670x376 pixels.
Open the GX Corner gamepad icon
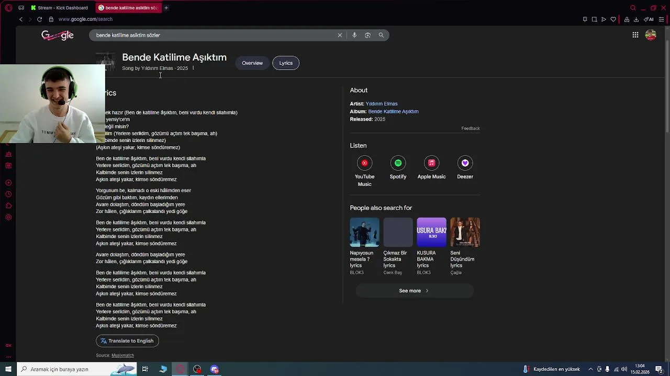tap(21, 8)
